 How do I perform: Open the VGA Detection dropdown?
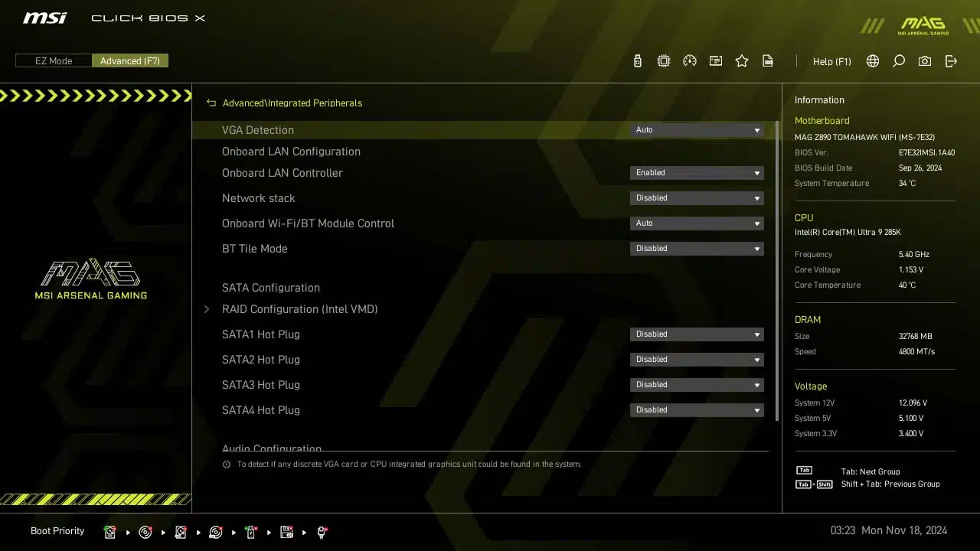(x=697, y=130)
